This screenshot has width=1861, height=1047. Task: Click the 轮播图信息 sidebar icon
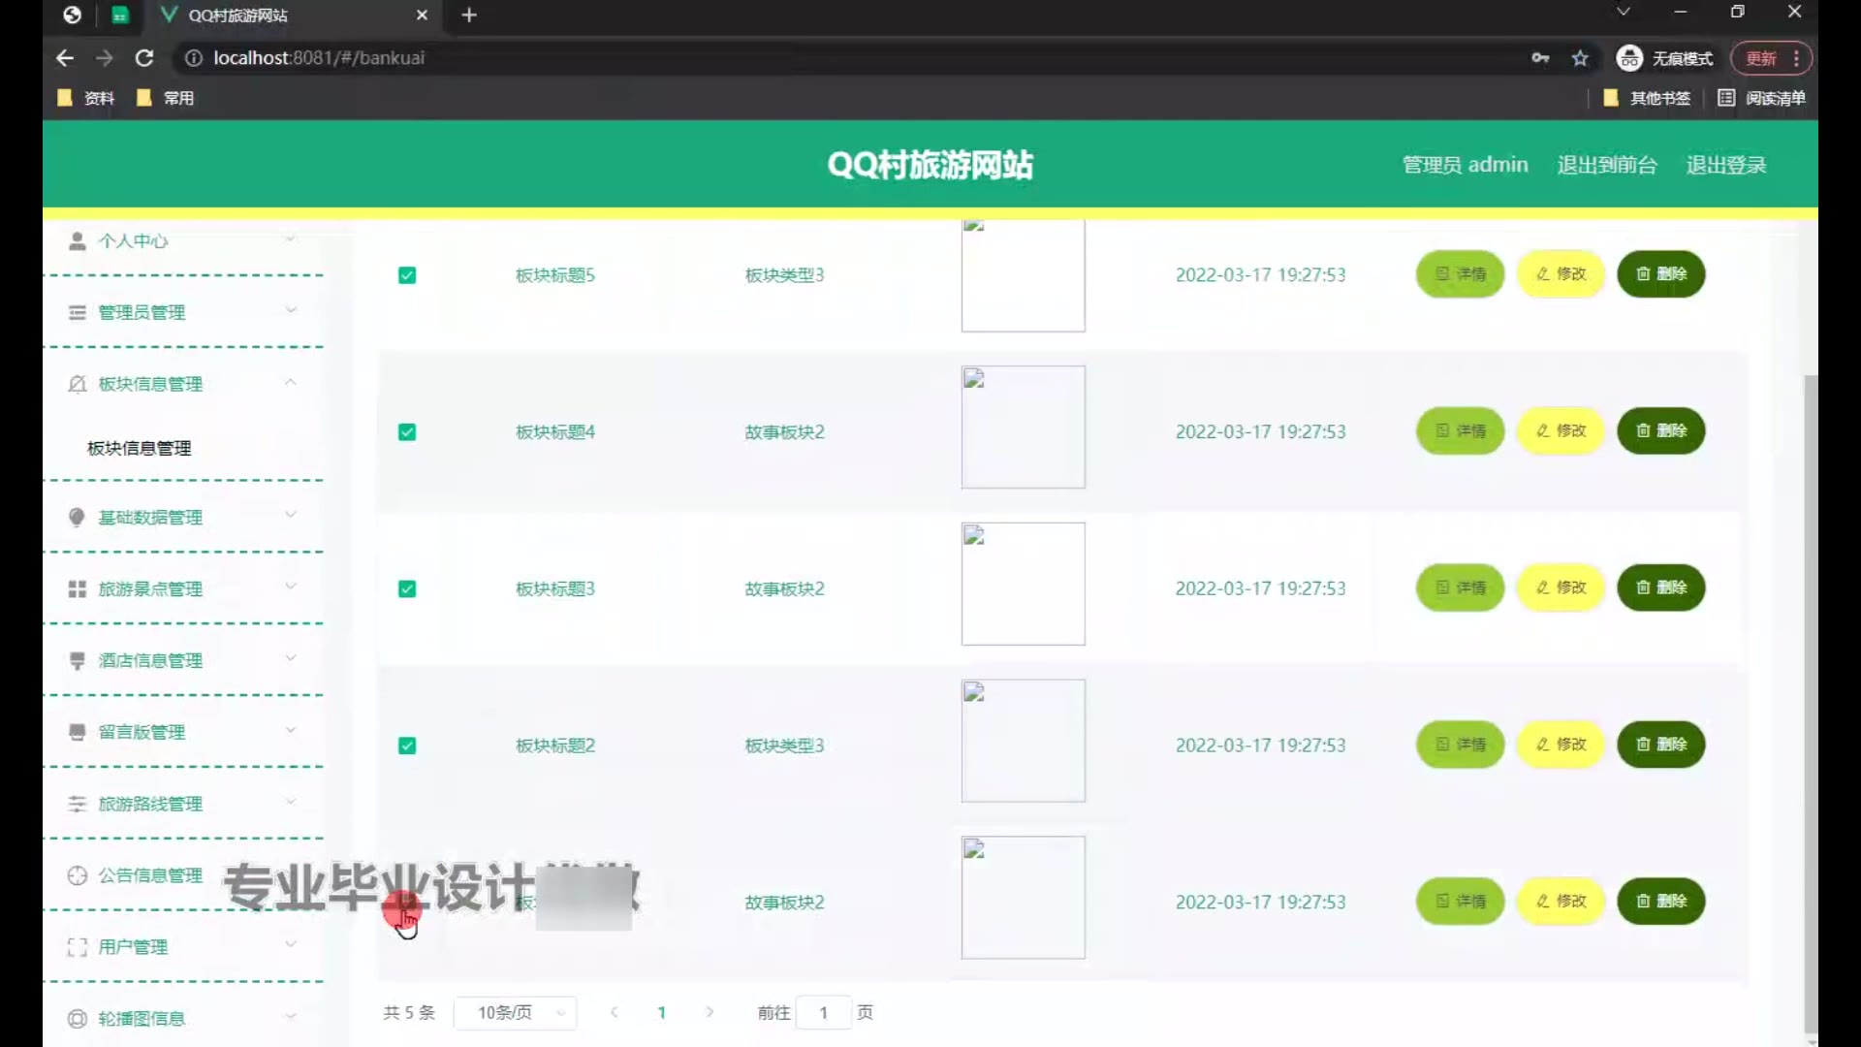point(78,1019)
